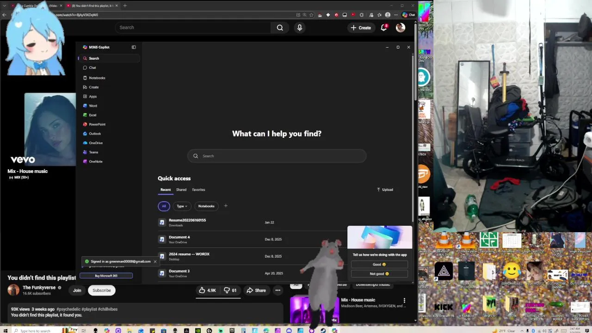Expand the Type filter dropdown
Viewport: 592px width, 333px height.
182,206
